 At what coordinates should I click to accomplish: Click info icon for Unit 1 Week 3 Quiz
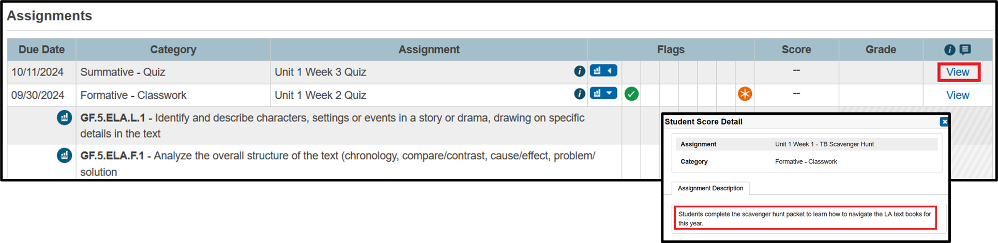pos(580,71)
